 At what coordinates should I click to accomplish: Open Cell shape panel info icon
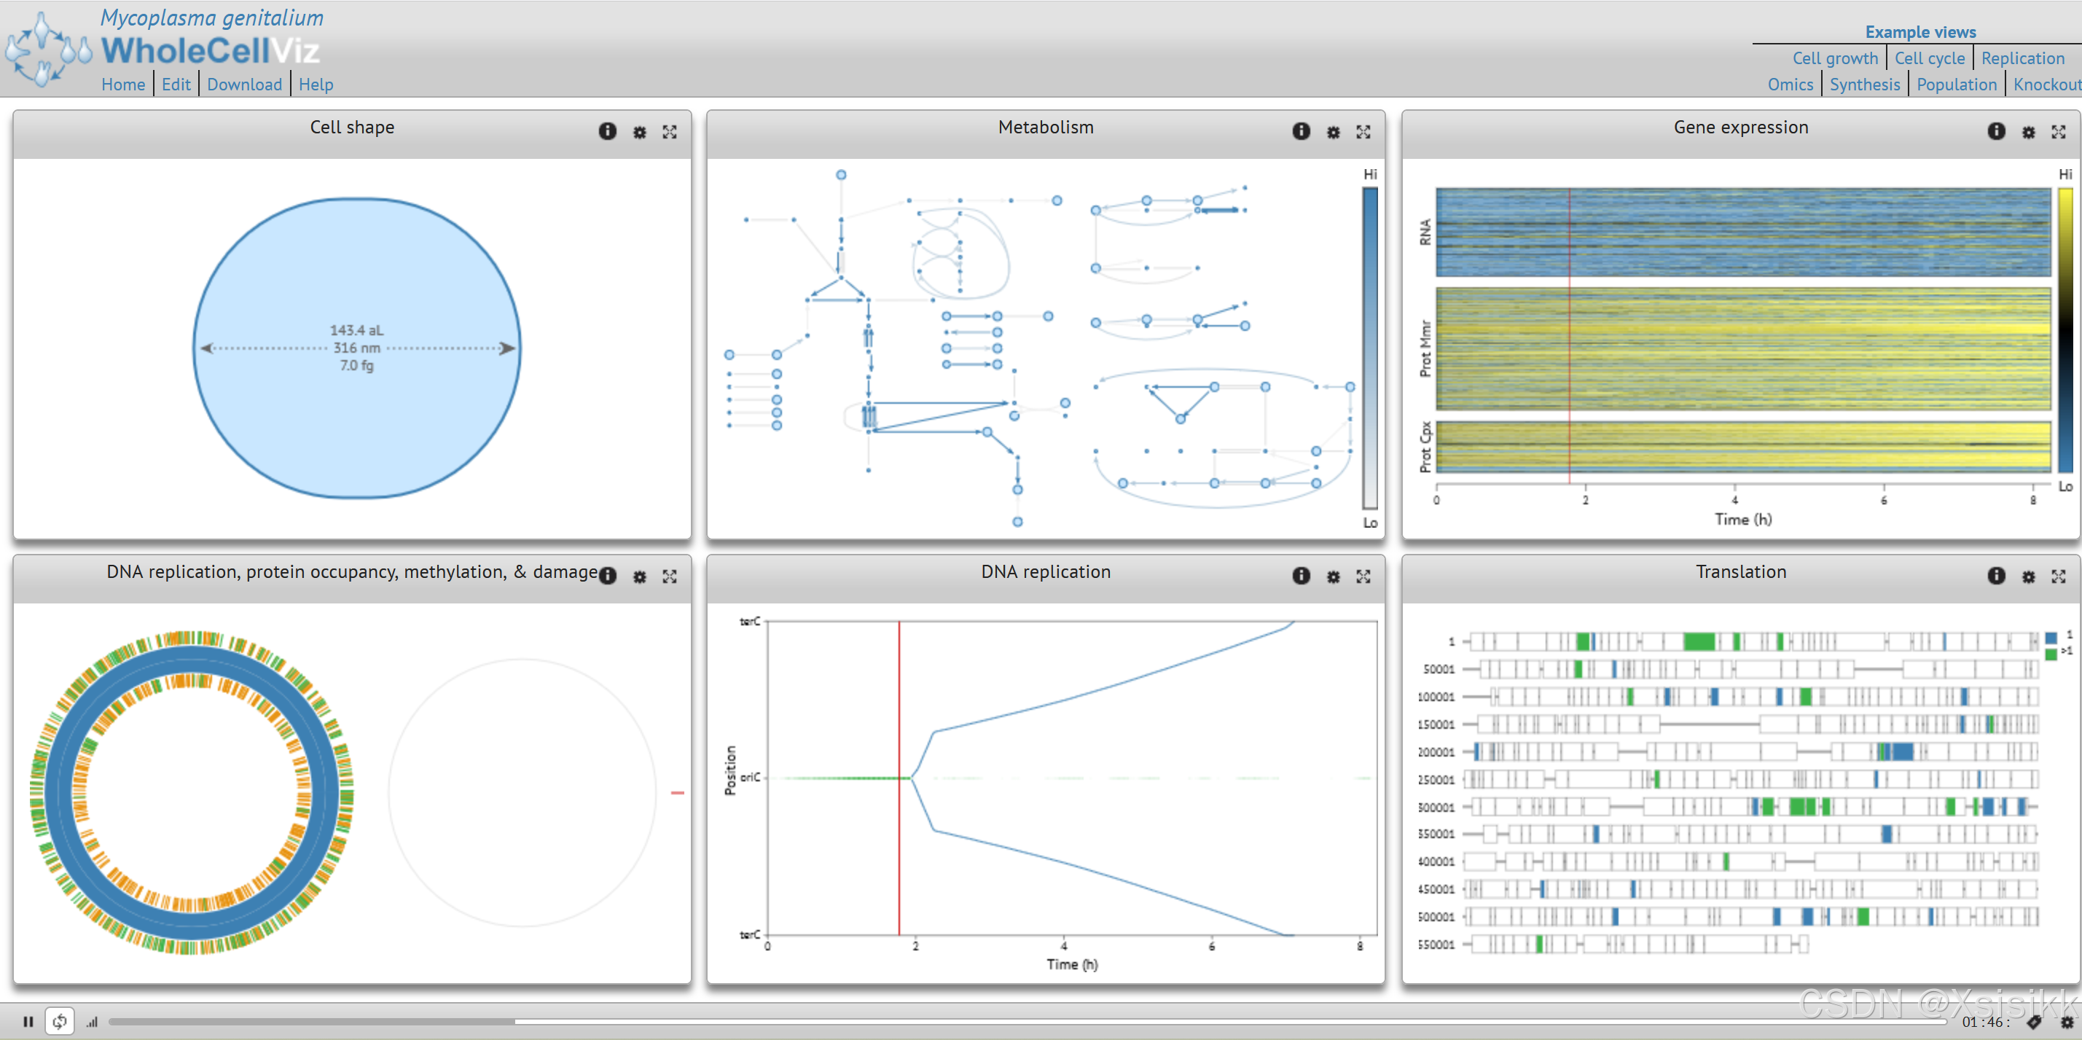[607, 132]
